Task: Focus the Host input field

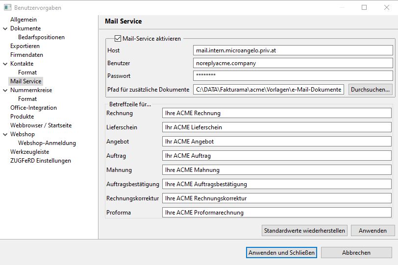Action: tap(293, 50)
